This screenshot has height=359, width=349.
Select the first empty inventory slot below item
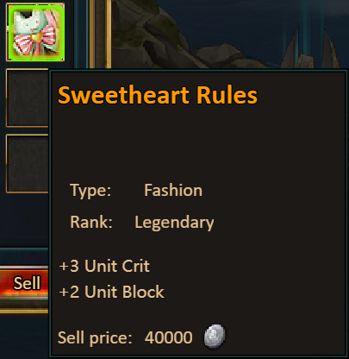click(x=28, y=98)
